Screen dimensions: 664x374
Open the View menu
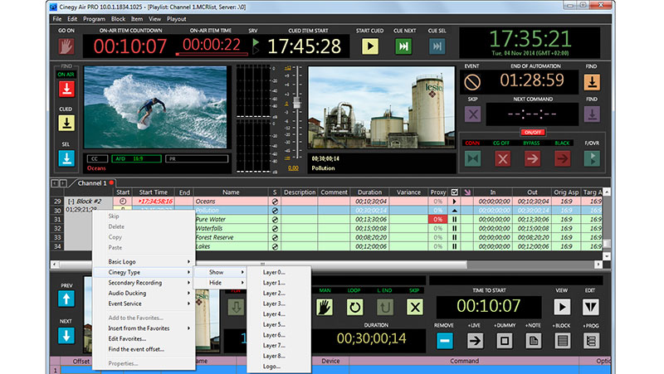pos(154,19)
